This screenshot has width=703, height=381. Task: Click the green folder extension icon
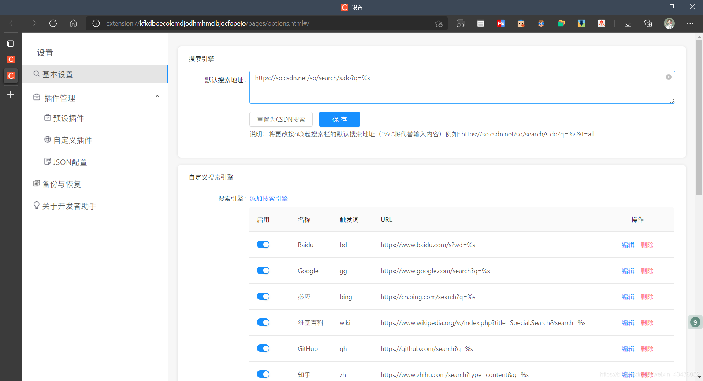point(561,23)
